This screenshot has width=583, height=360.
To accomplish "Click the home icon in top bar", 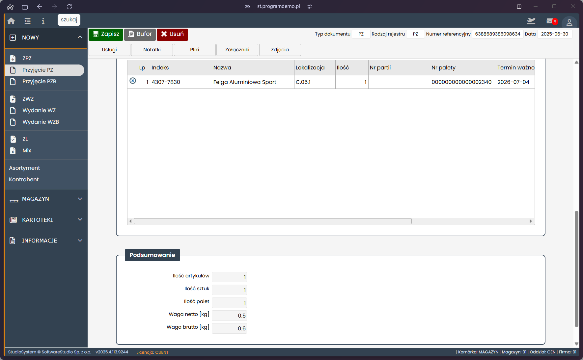I will tap(11, 21).
